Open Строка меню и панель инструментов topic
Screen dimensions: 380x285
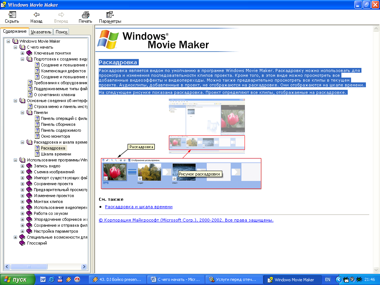60,107
